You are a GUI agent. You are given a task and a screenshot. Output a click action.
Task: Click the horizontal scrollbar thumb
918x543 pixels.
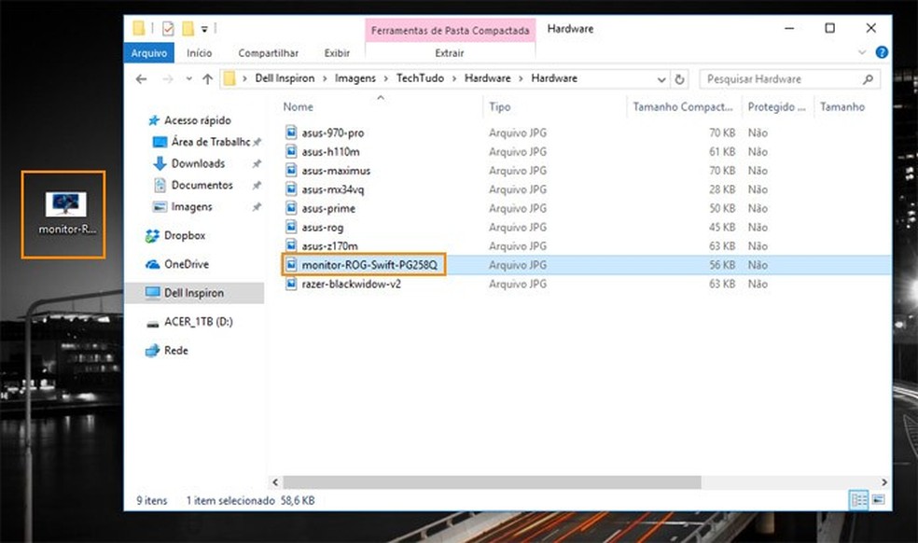492,482
